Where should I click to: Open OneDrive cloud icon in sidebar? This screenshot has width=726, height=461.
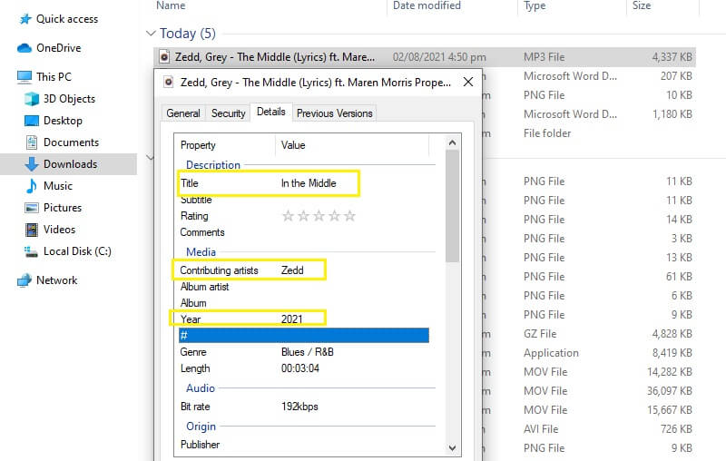pos(25,48)
